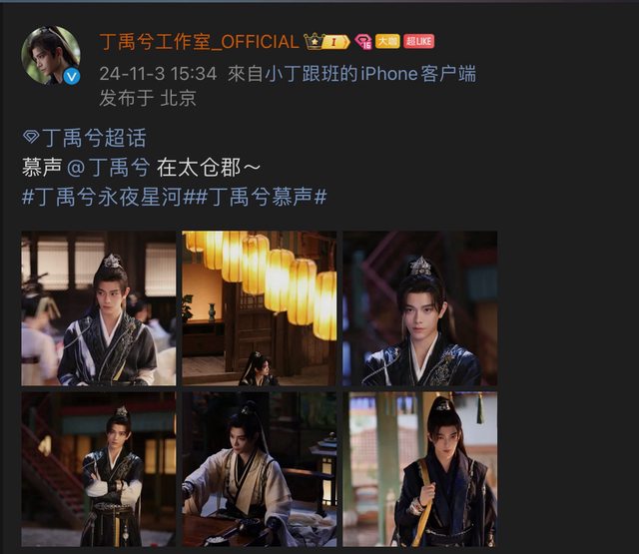Open the photo of man in cream robe
This screenshot has width=639, height=554.
[x=260, y=469]
